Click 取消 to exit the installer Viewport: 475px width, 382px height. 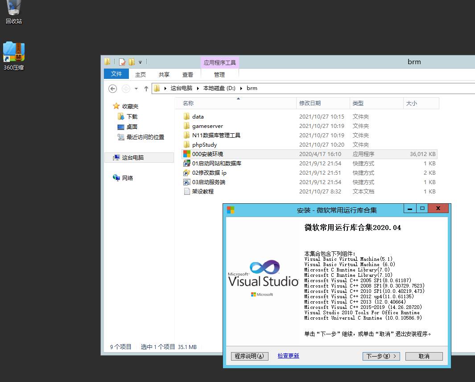424,356
